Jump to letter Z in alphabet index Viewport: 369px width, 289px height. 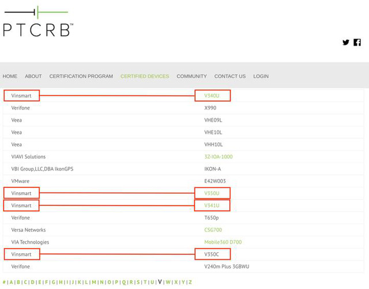[x=190, y=282]
